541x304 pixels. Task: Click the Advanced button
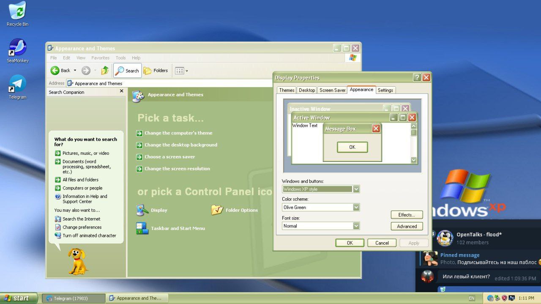(x=407, y=226)
